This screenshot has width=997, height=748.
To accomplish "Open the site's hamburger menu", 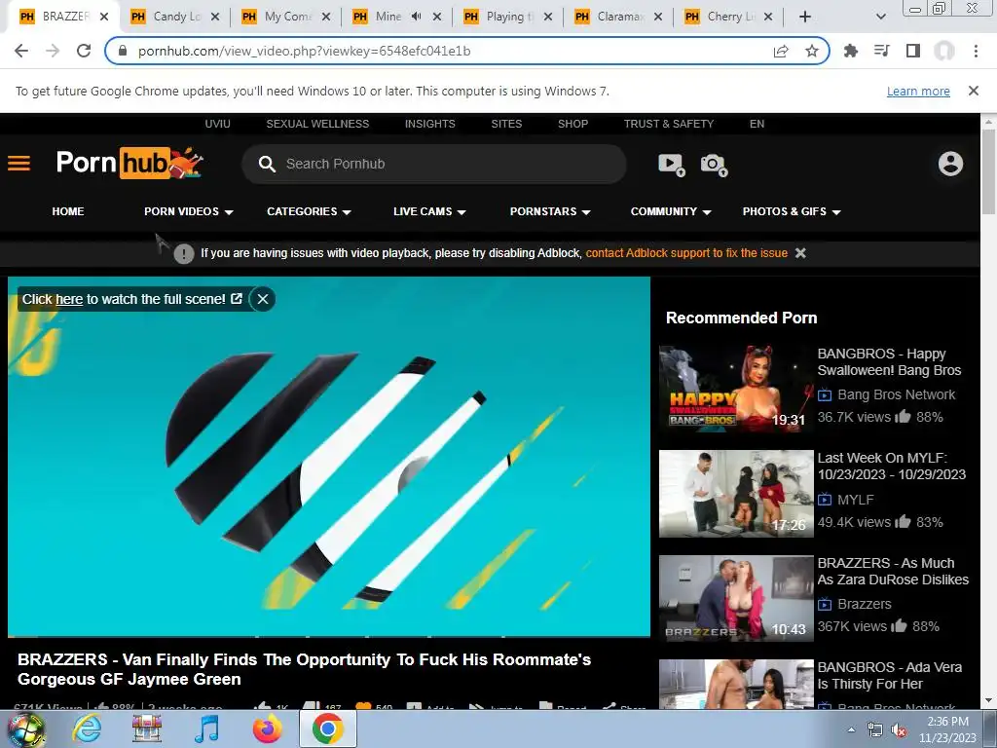I will click(x=19, y=164).
